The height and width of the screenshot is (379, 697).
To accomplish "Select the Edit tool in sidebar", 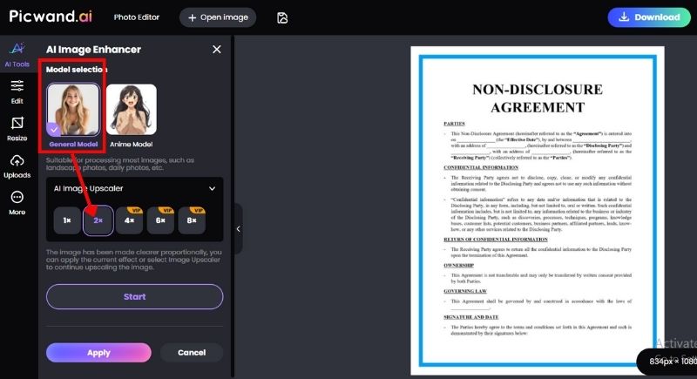I will (17, 91).
